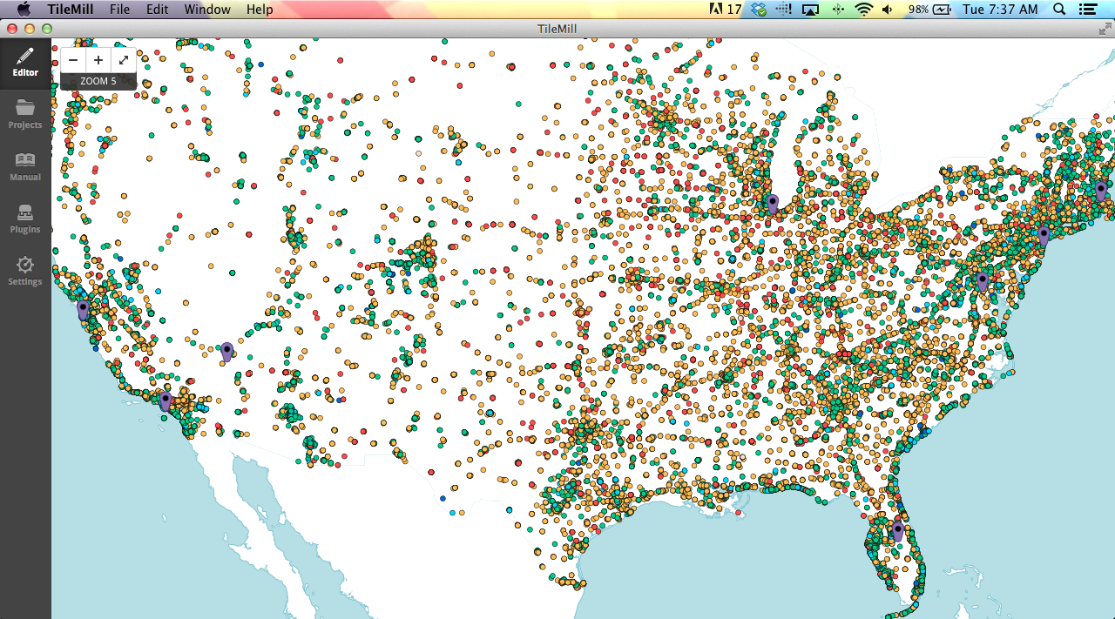Select purple marker near Las Vegas
This screenshot has height=619, width=1115.
[x=226, y=352]
